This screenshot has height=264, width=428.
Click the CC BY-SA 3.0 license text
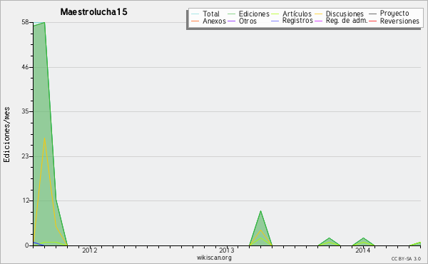tap(406, 259)
